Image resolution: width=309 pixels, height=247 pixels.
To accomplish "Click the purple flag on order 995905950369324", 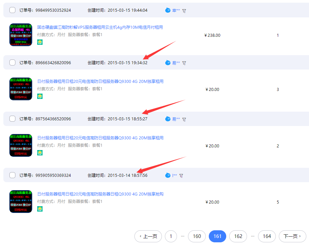I will (181, 175).
